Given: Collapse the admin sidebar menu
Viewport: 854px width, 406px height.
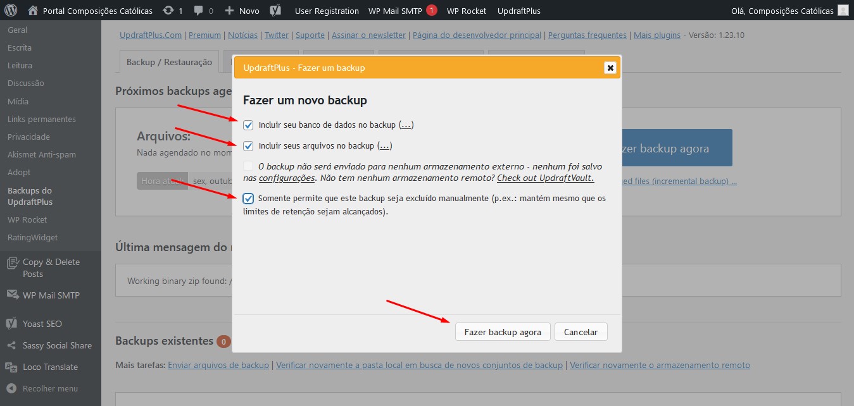Looking at the screenshot, I should coord(42,388).
